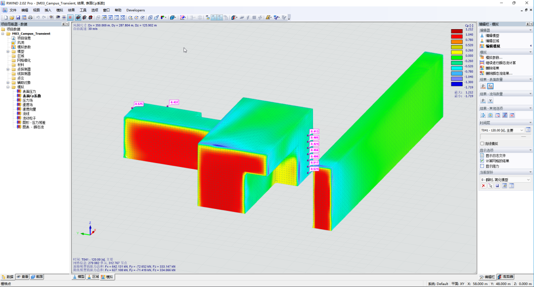Image resolution: width=534 pixels, height=287 pixels.
Task: Click the Undo arrow in the toolbar
Action: 38,17
